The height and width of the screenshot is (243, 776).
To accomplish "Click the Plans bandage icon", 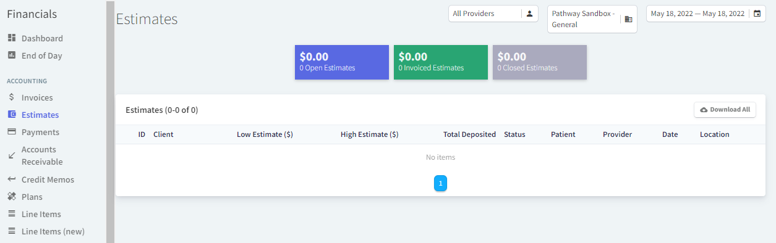I will 11,197.
